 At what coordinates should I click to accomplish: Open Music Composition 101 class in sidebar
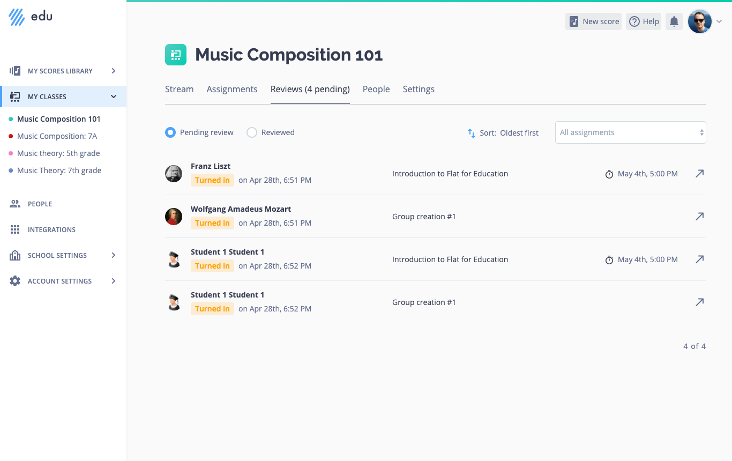coord(59,119)
